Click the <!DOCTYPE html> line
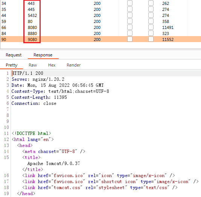Viewport: 201px width, 197px height. point(31,133)
